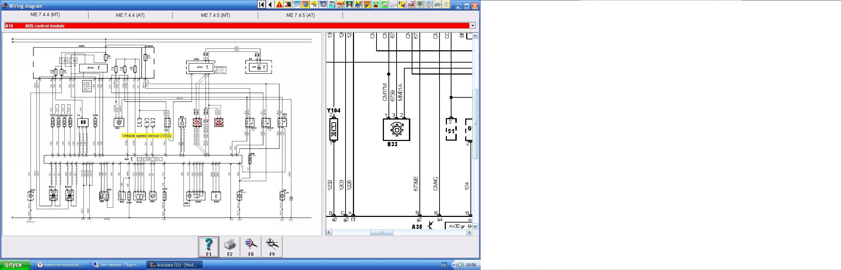
Task: Click the first-page skip-back arrow icon
Action: [x=261, y=5]
